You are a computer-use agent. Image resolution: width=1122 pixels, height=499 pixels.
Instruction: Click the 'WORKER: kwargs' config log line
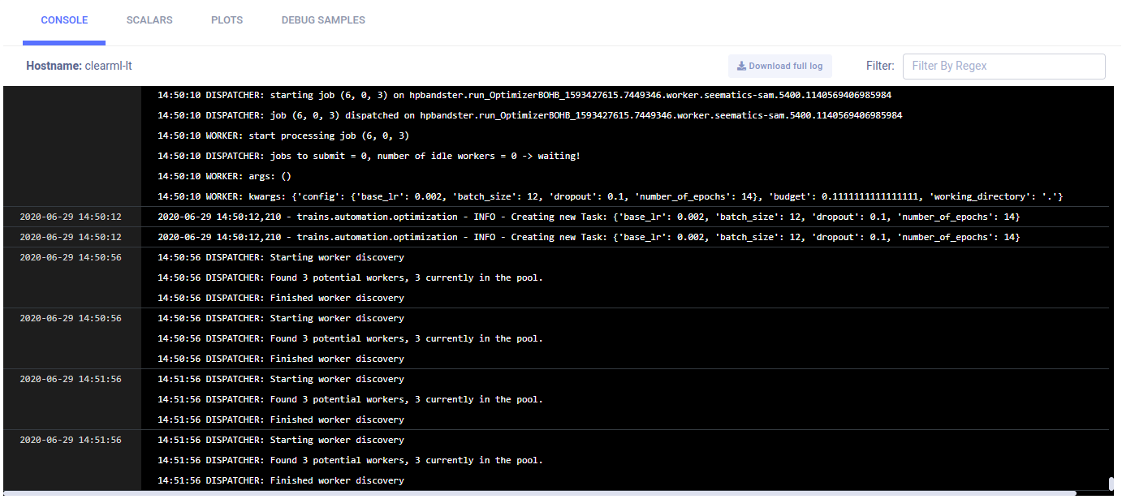point(610,196)
